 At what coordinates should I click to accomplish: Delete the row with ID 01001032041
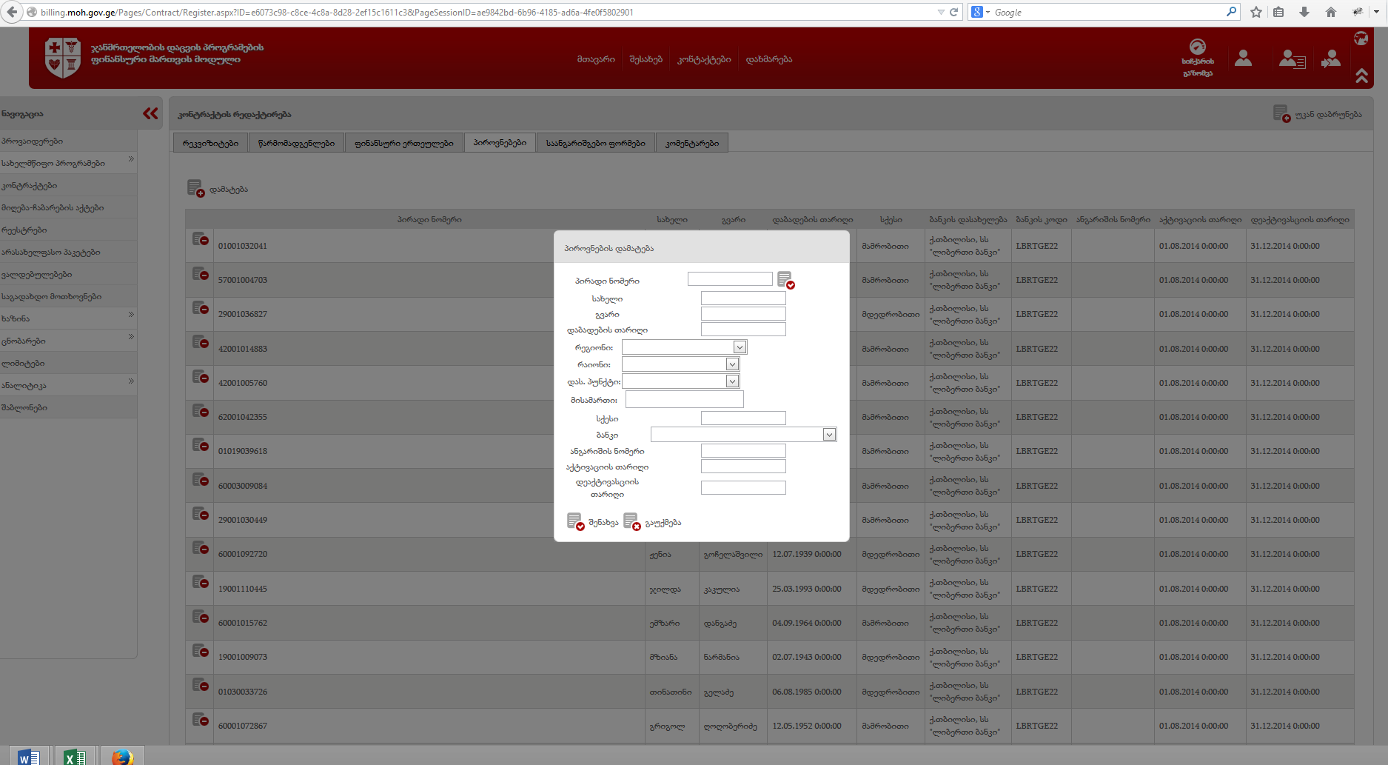(200, 239)
